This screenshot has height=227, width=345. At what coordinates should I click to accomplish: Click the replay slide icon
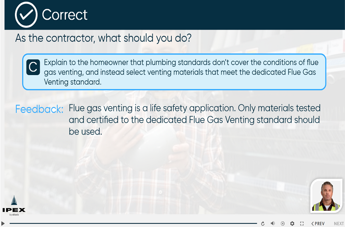point(262,224)
